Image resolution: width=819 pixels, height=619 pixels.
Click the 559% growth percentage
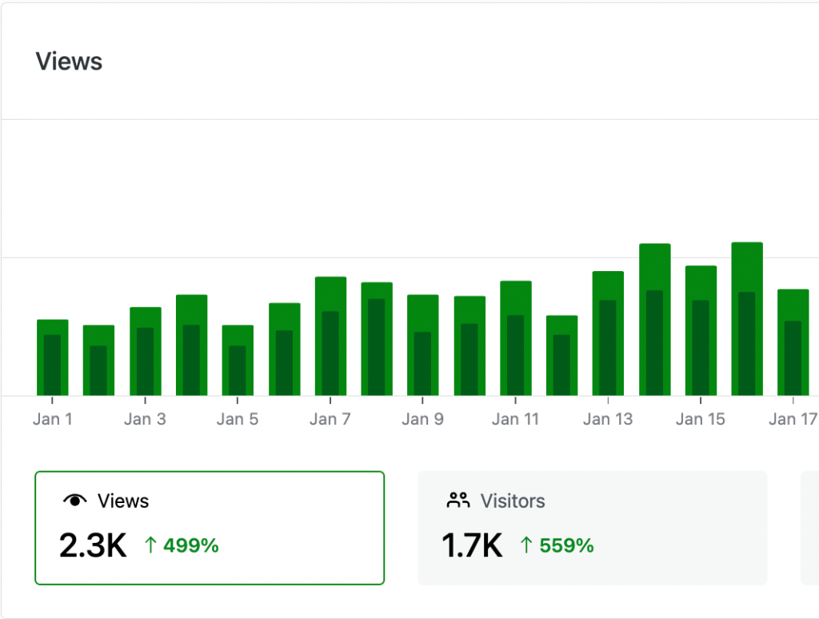pos(567,545)
